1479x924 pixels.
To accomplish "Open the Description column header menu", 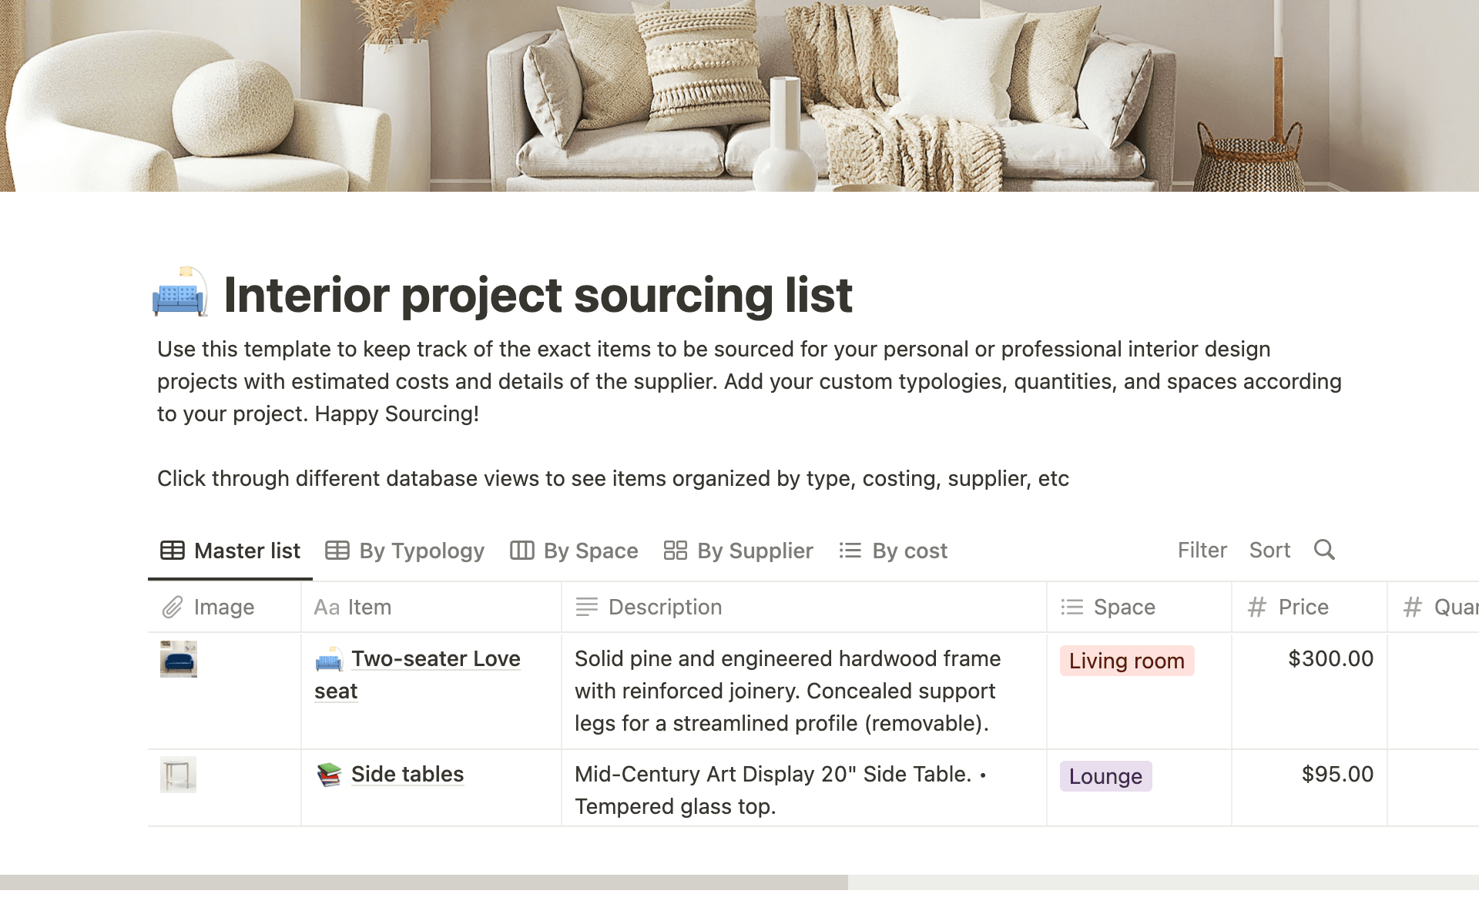I will 665,608.
